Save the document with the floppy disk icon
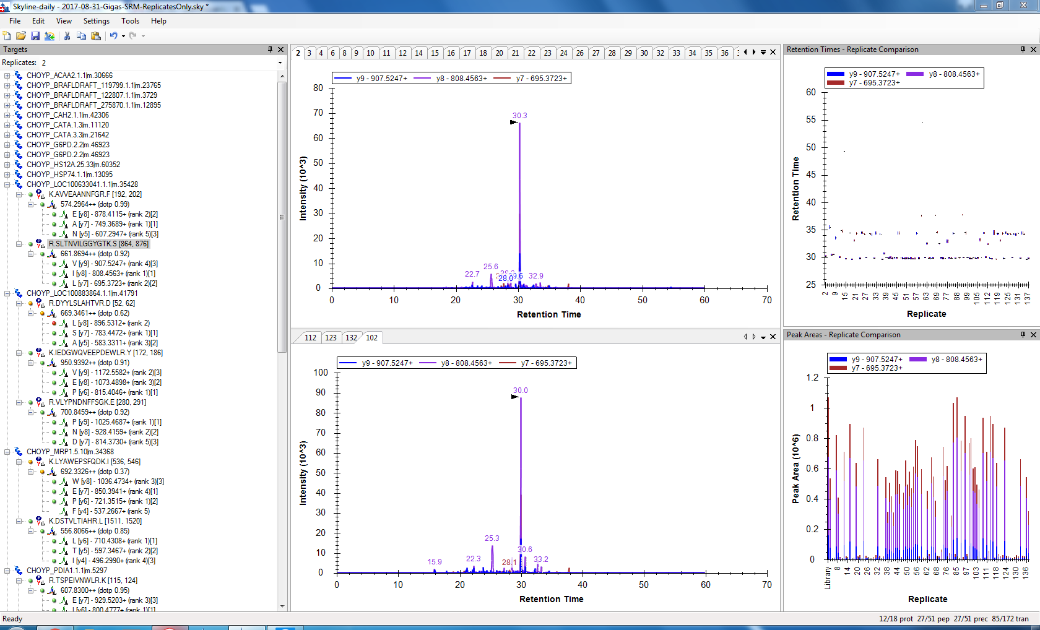Screen dimensions: 1040x630 click(x=35, y=36)
